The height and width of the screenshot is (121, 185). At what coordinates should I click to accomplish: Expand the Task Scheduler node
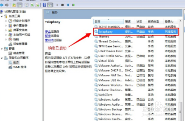coord(6,21)
